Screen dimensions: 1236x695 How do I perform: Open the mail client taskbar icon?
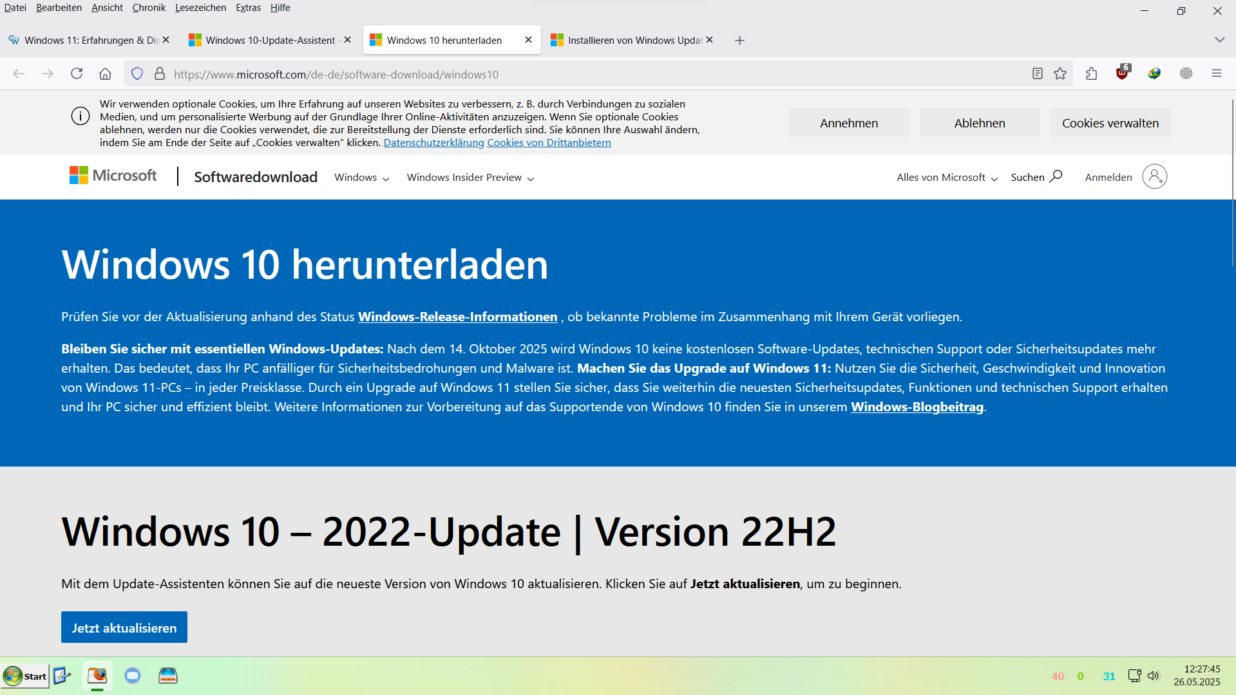tap(133, 676)
